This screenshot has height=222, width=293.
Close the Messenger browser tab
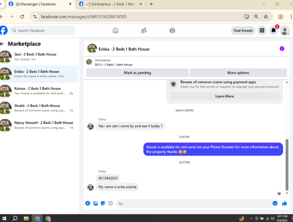pos(70,4)
